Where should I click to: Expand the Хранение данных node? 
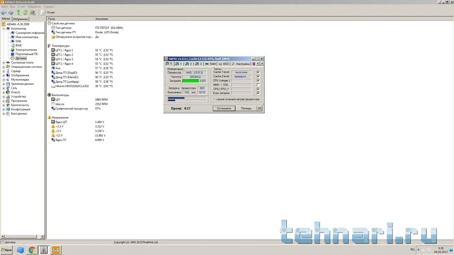4,84
